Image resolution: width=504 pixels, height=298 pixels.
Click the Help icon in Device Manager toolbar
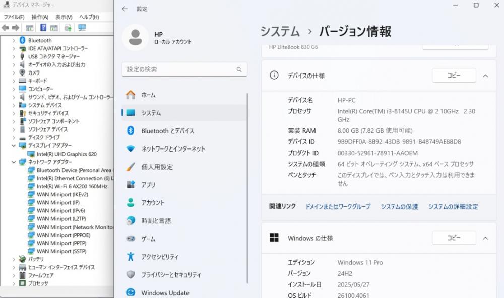click(x=43, y=28)
